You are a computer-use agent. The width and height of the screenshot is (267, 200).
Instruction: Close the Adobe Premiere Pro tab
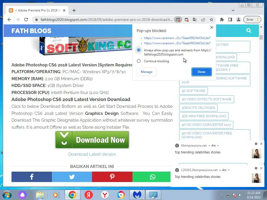pos(64,10)
